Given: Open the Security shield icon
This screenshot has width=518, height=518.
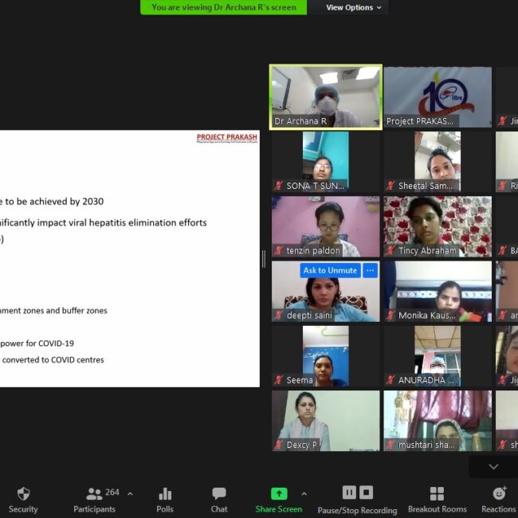Looking at the screenshot, I should pos(23,493).
